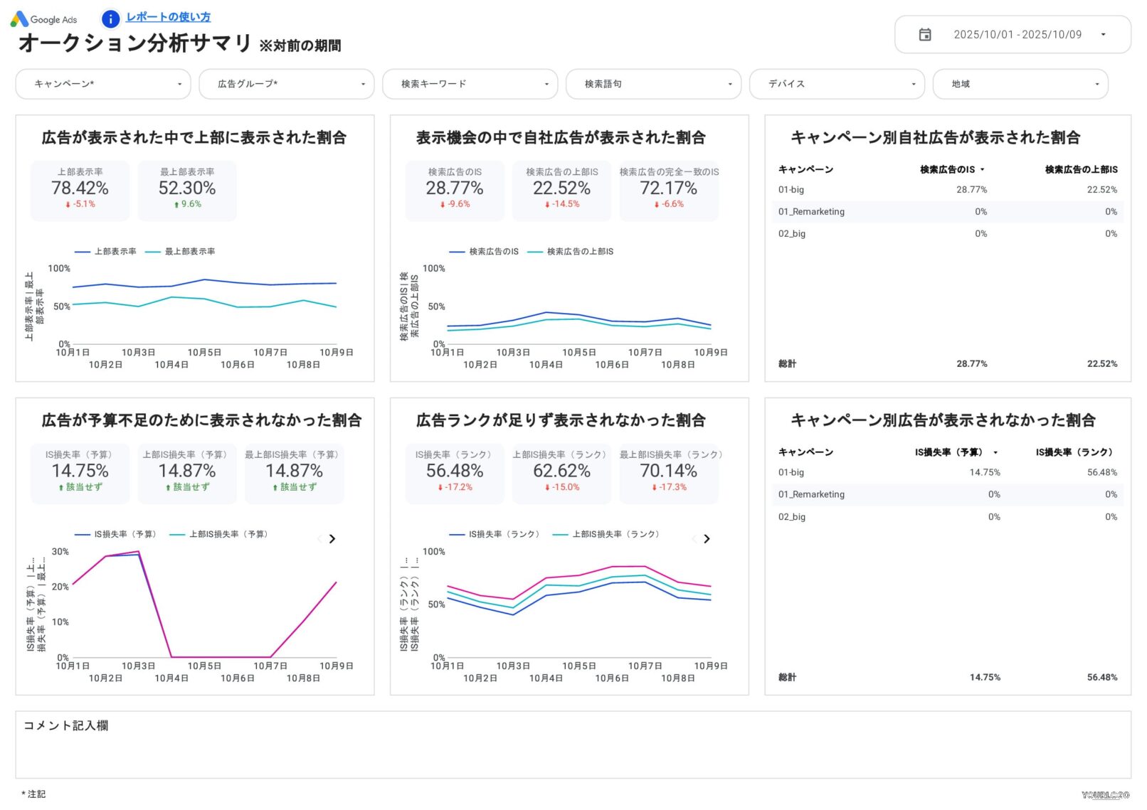Viewport: 1147px width, 810px height.
Task: Click the blue info icon near レポートの使い方
Action: click(110, 19)
